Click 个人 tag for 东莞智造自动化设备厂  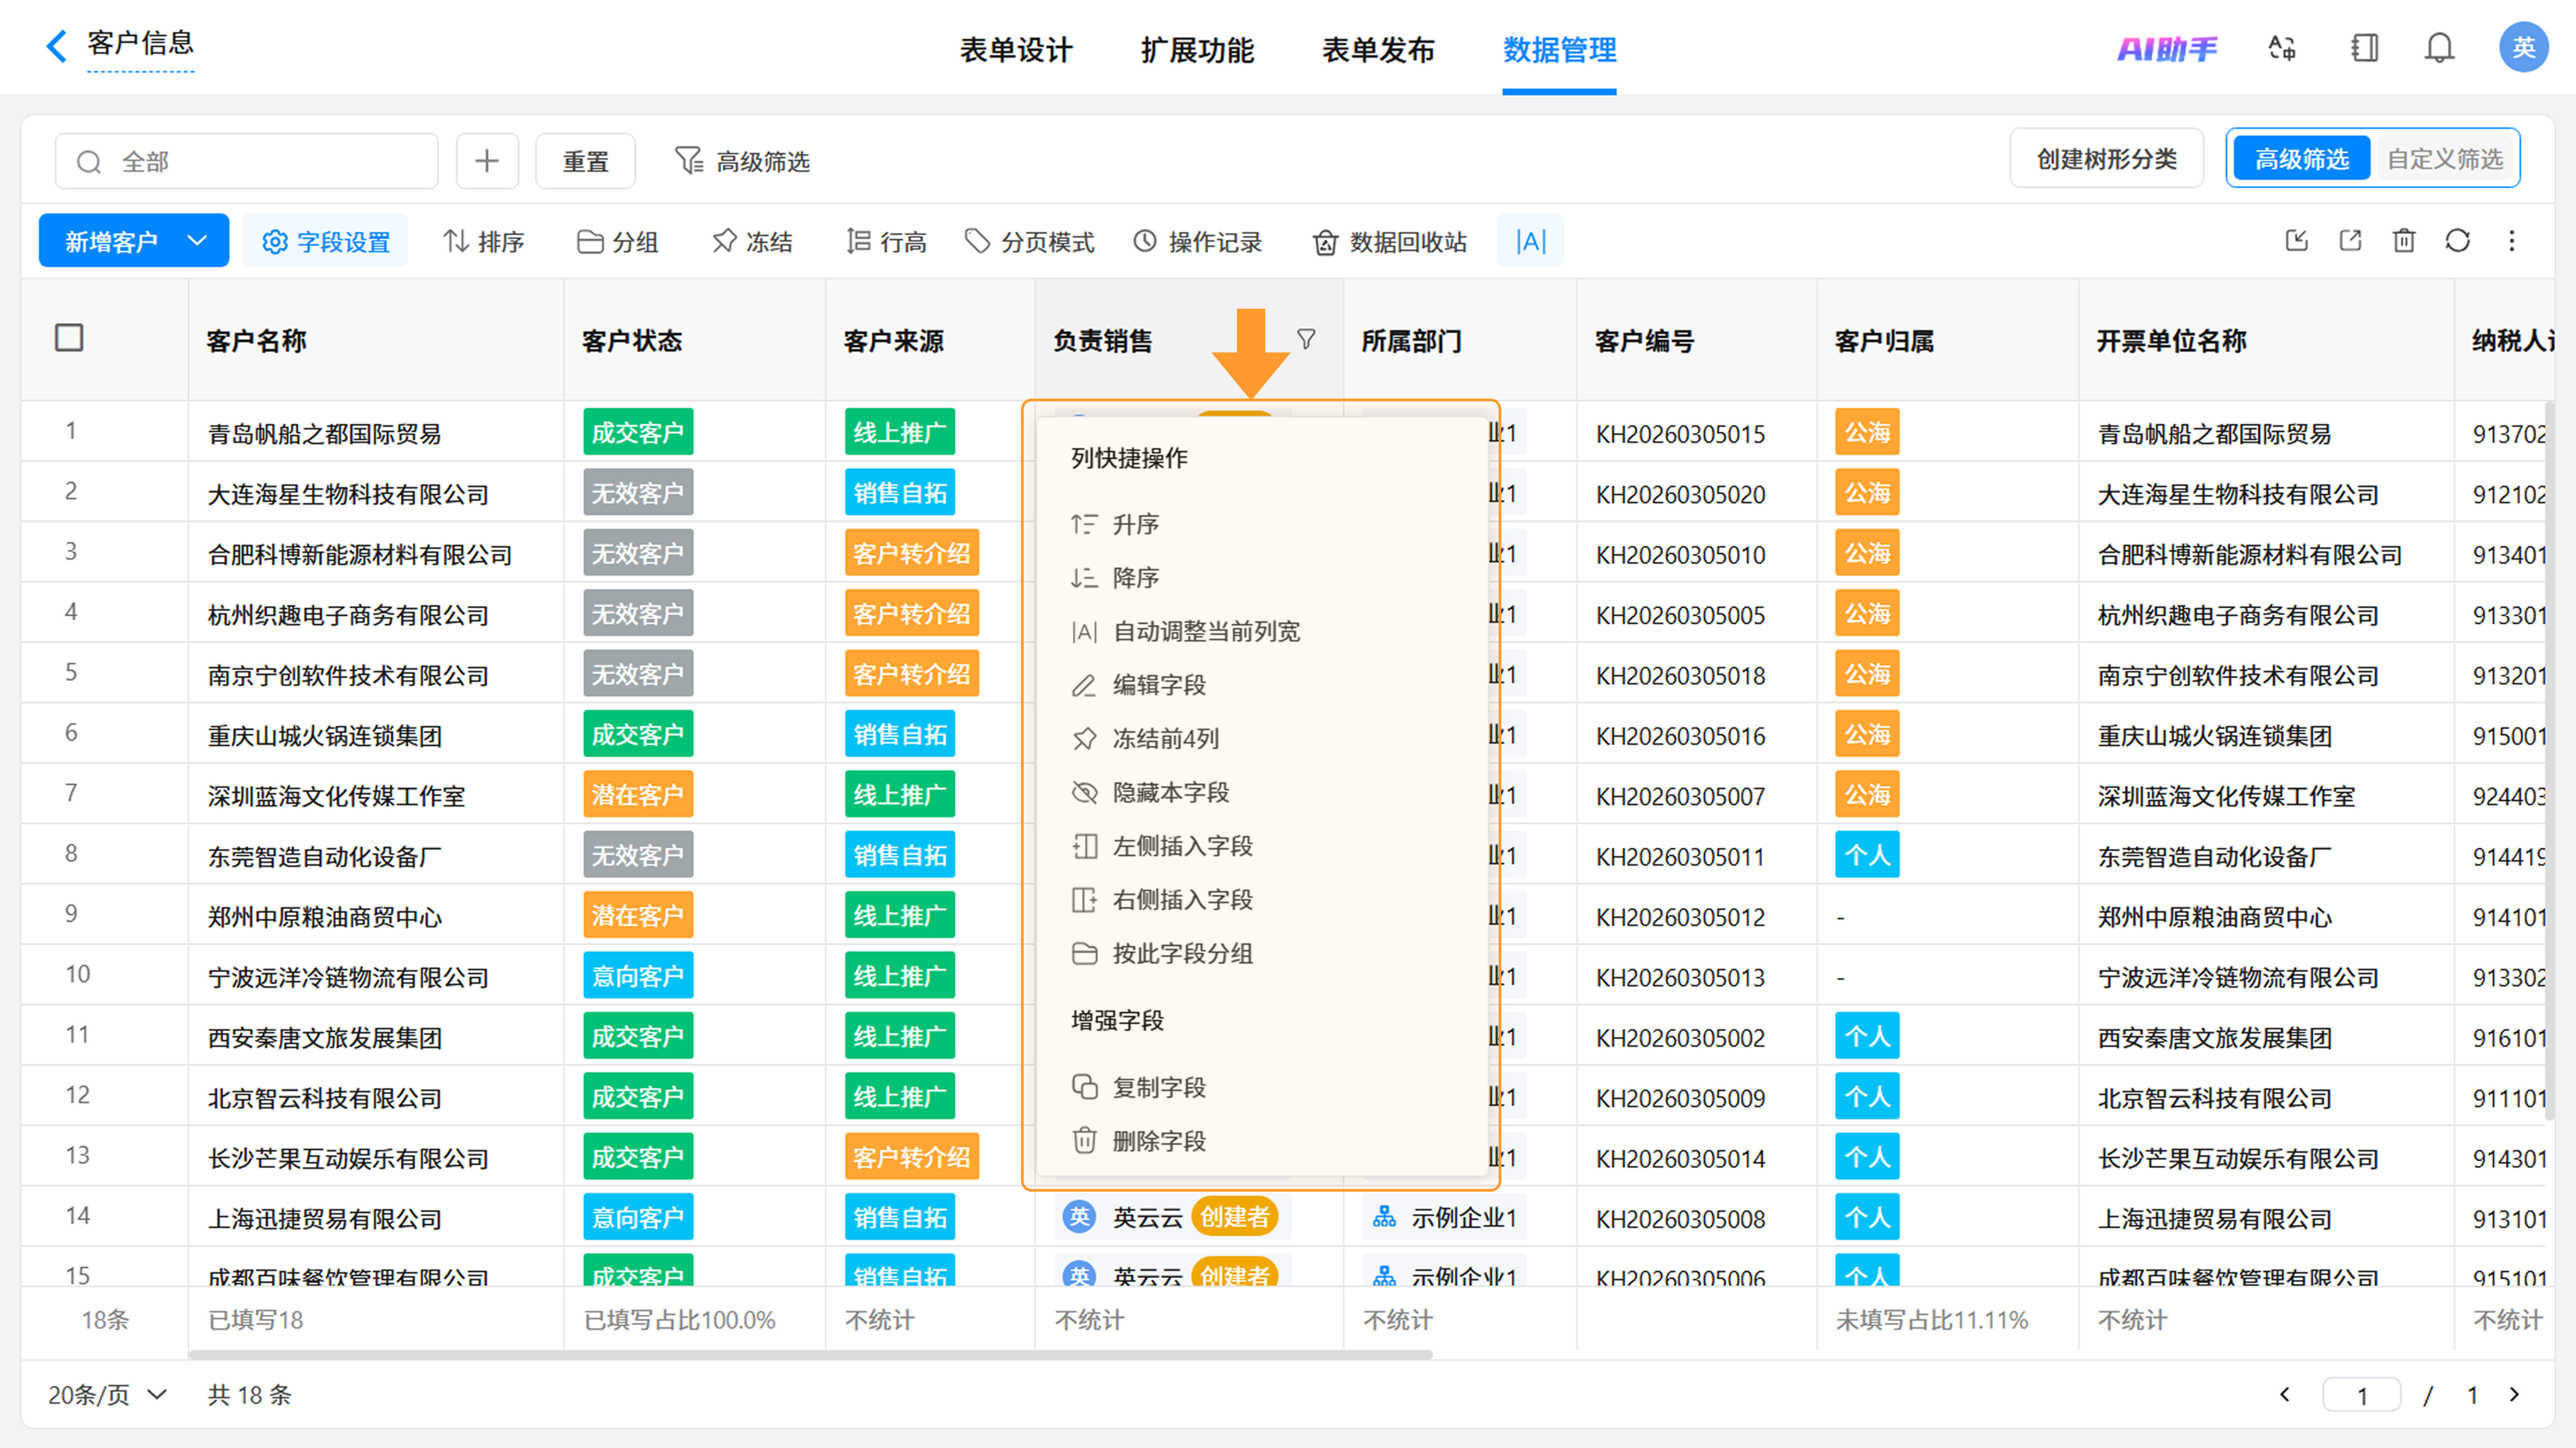tap(1866, 855)
